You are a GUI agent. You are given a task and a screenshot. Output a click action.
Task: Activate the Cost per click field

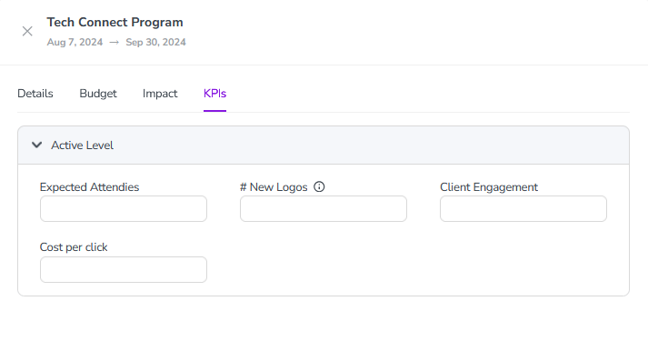click(124, 269)
